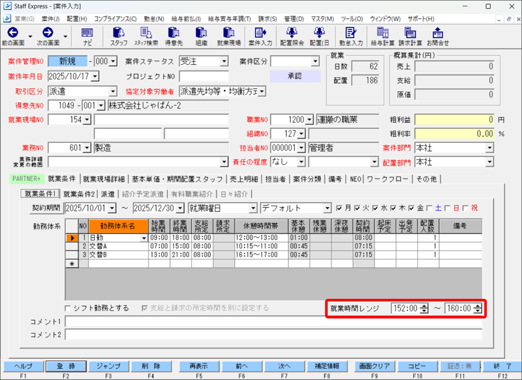Viewport: 522px width, 380px height.
Task: Open the 案件ステータス dropdown showing 受注
Action: tap(224, 60)
